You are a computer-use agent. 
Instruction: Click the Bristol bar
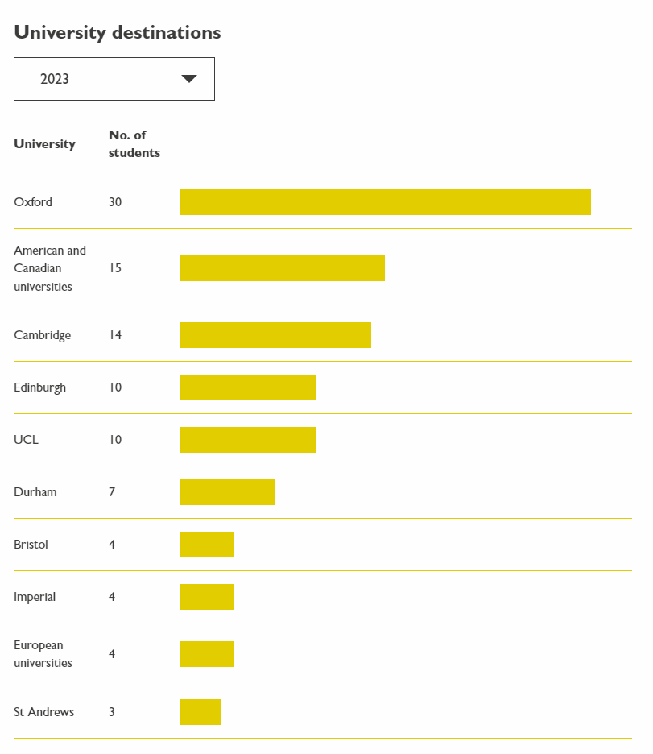coord(206,545)
